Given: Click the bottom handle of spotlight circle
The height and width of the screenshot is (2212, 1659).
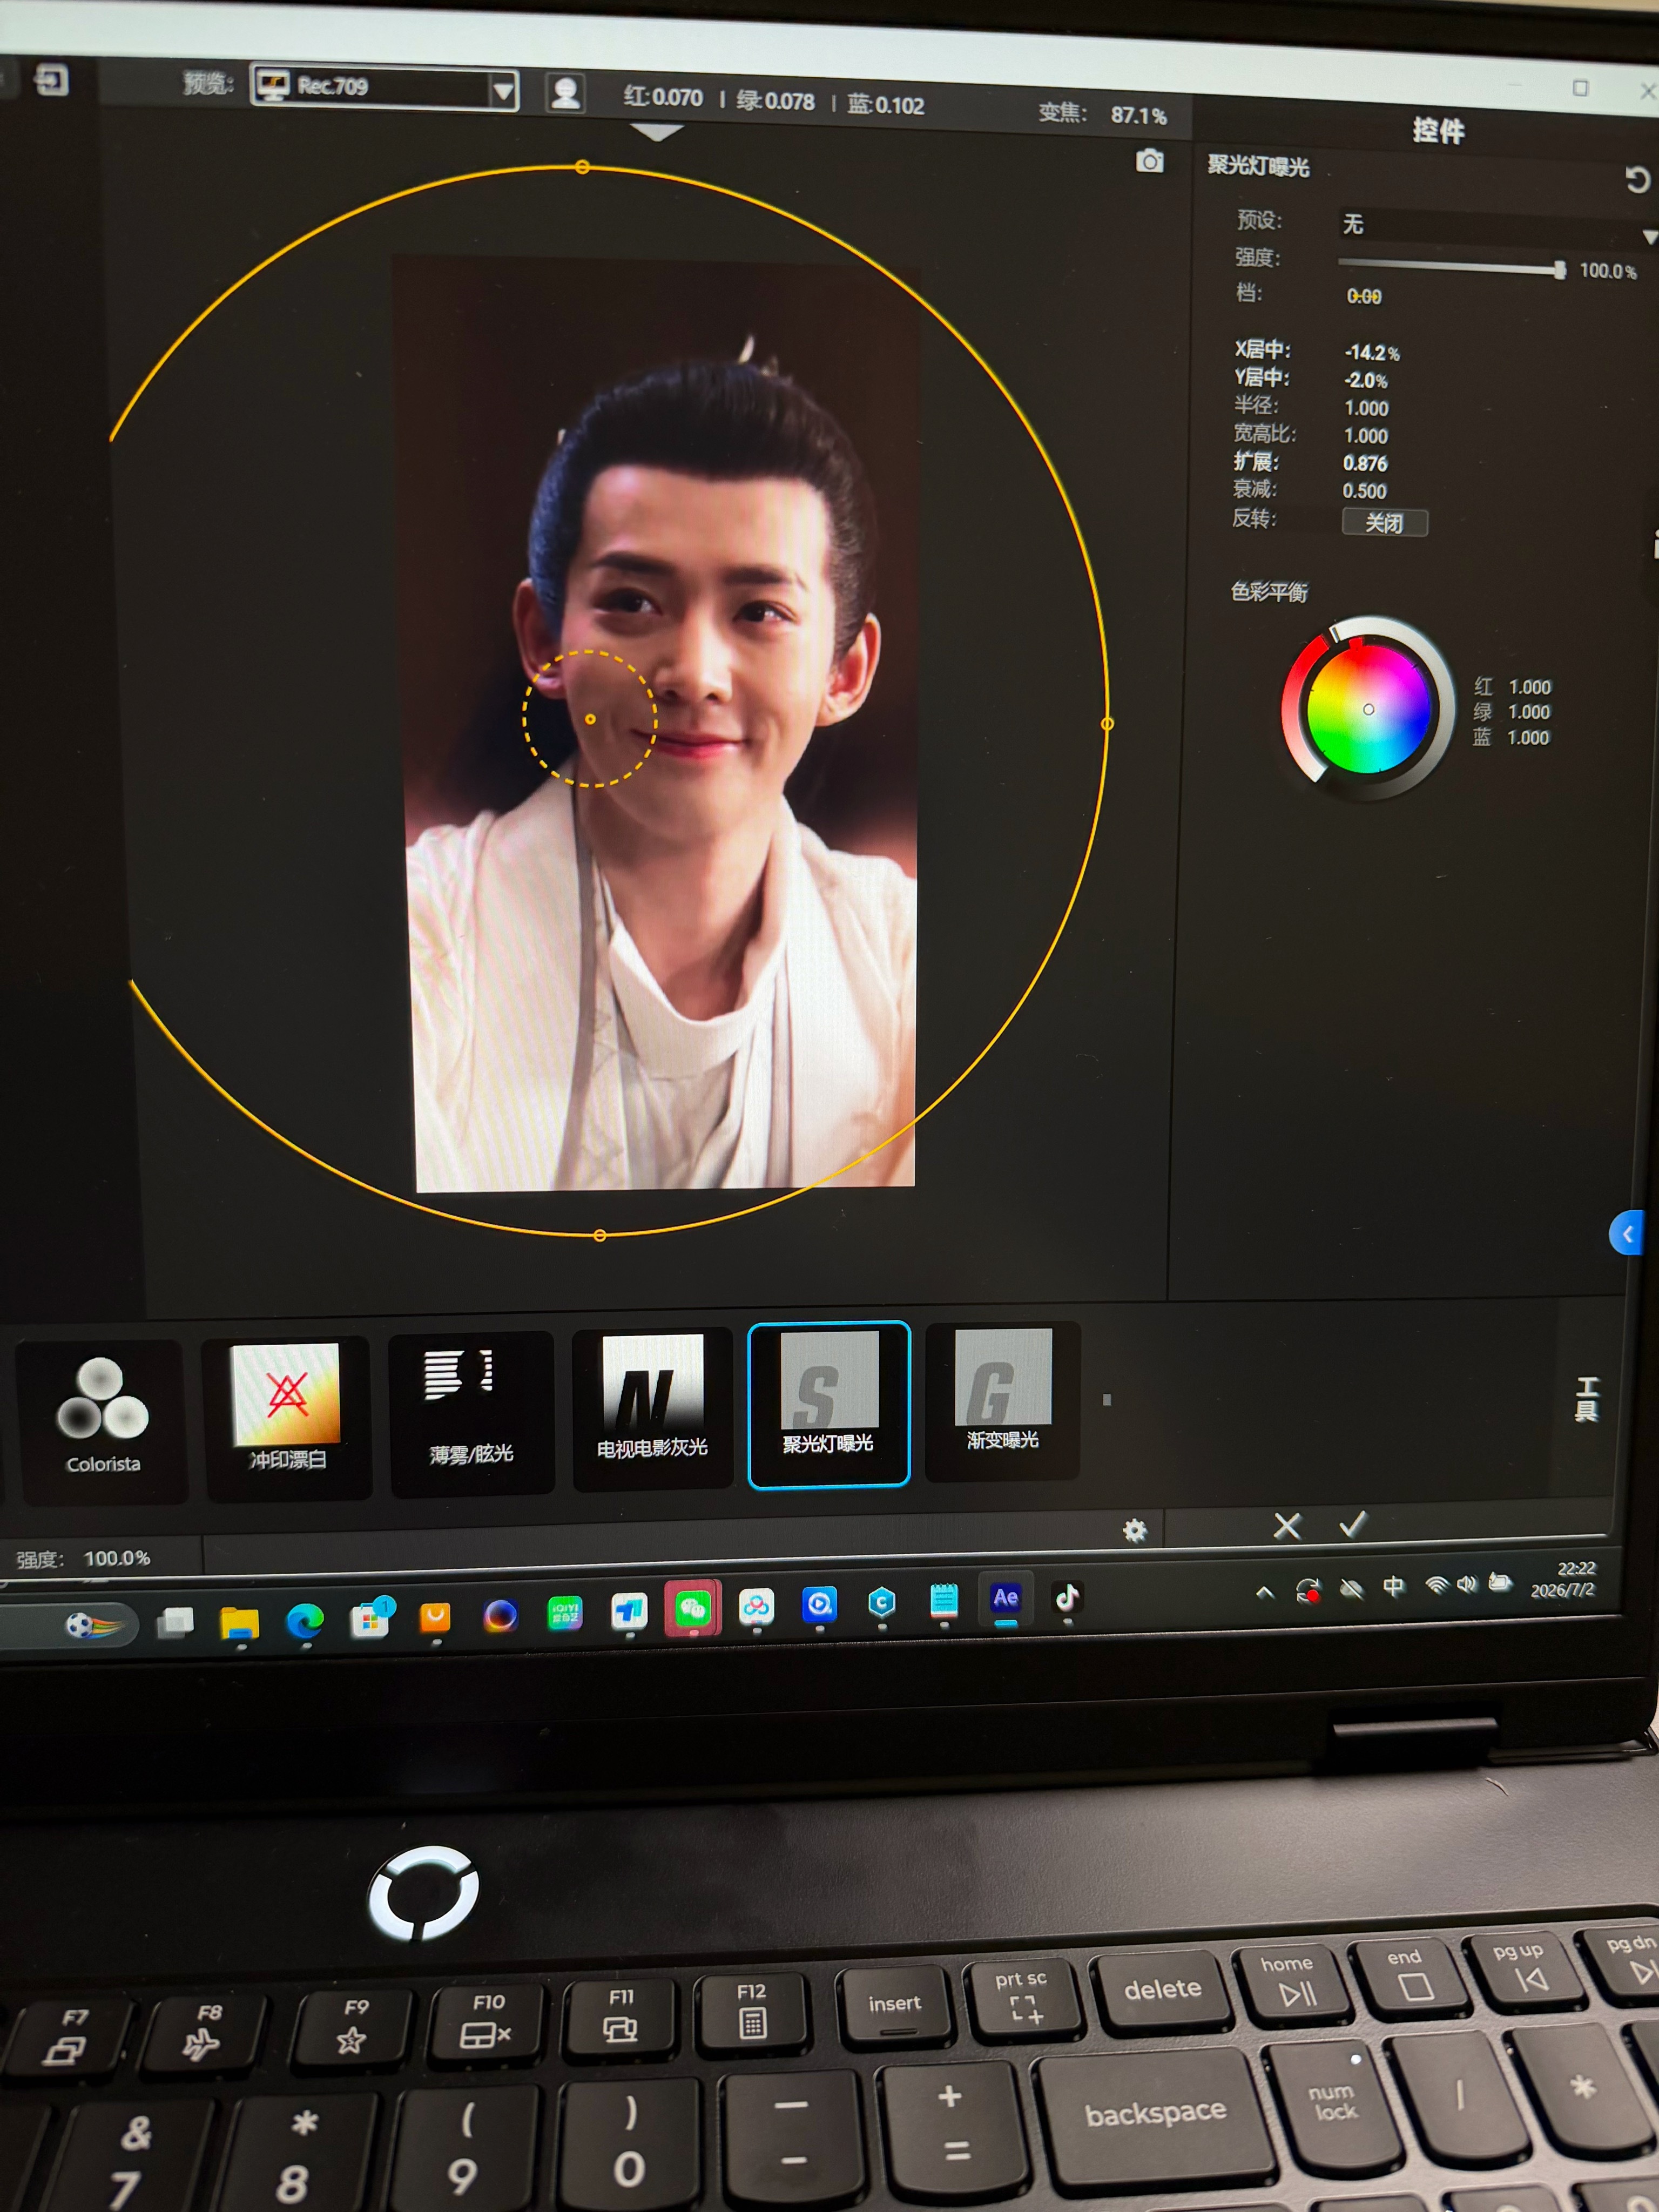Looking at the screenshot, I should point(600,1236).
